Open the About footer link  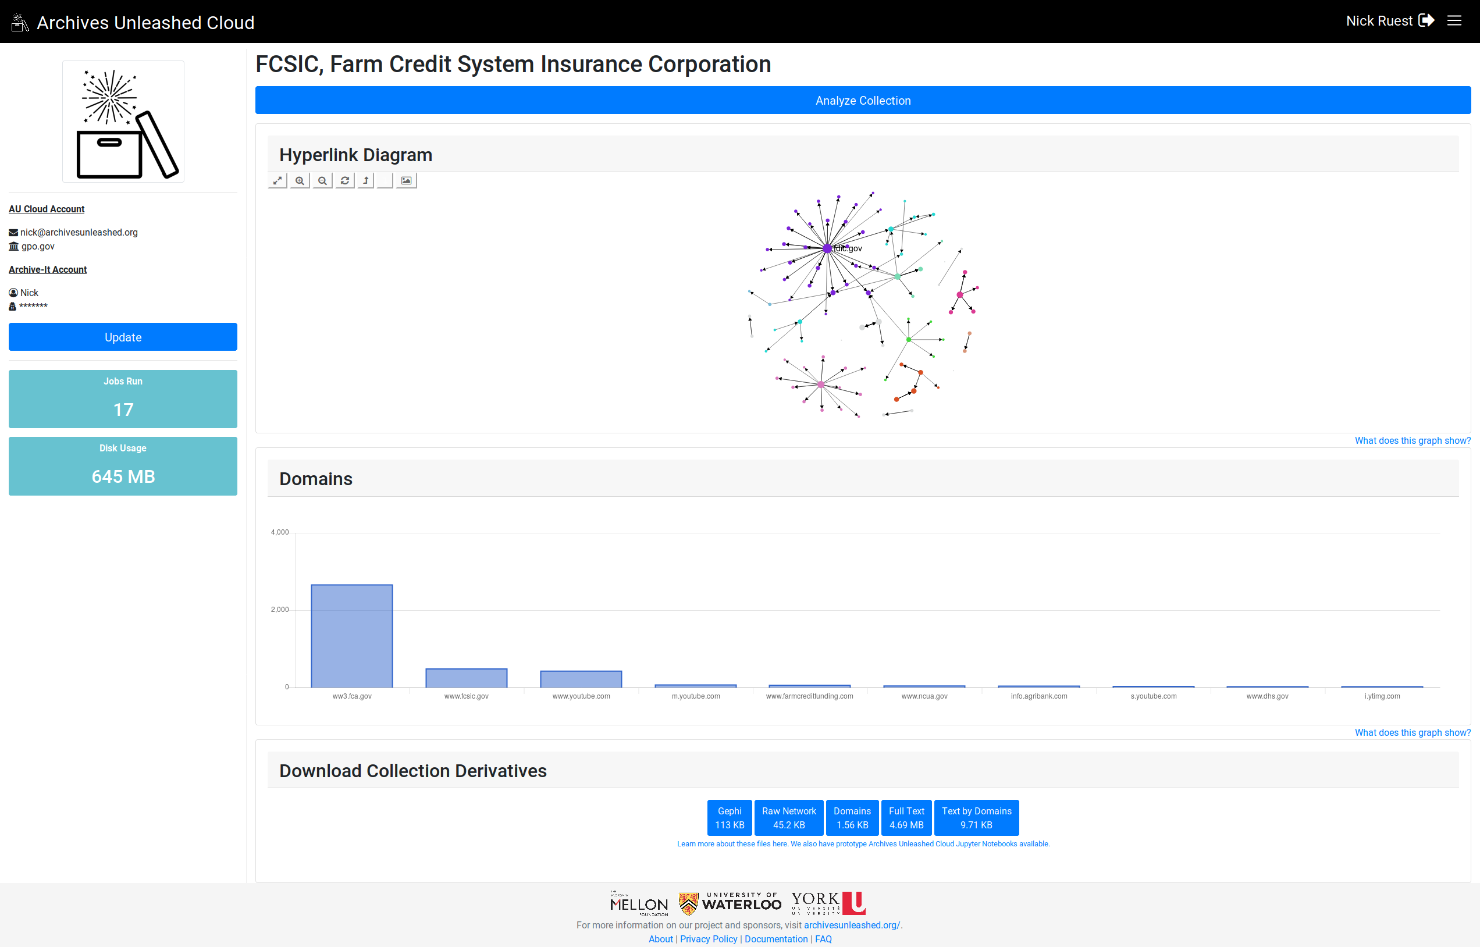coord(660,939)
